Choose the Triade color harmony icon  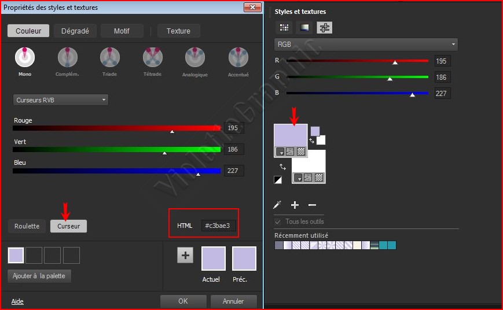pos(109,57)
